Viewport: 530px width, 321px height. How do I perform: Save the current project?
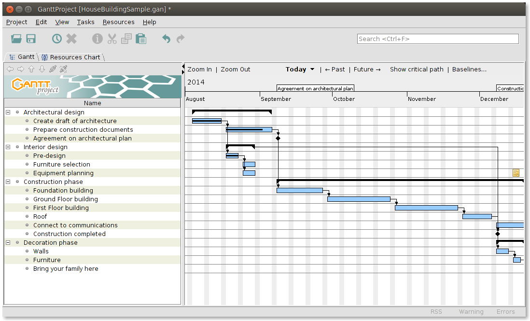tap(31, 39)
